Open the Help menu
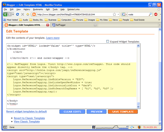 tap(62, 9)
